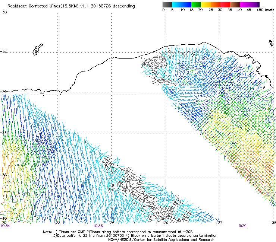
Task: Click the purple 10:55 time label
Action: pyautogui.click(x=98, y=226)
